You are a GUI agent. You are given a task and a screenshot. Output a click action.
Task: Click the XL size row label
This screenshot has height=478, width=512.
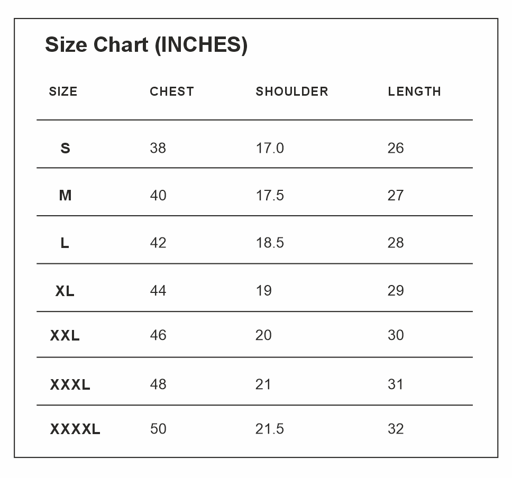coord(65,291)
